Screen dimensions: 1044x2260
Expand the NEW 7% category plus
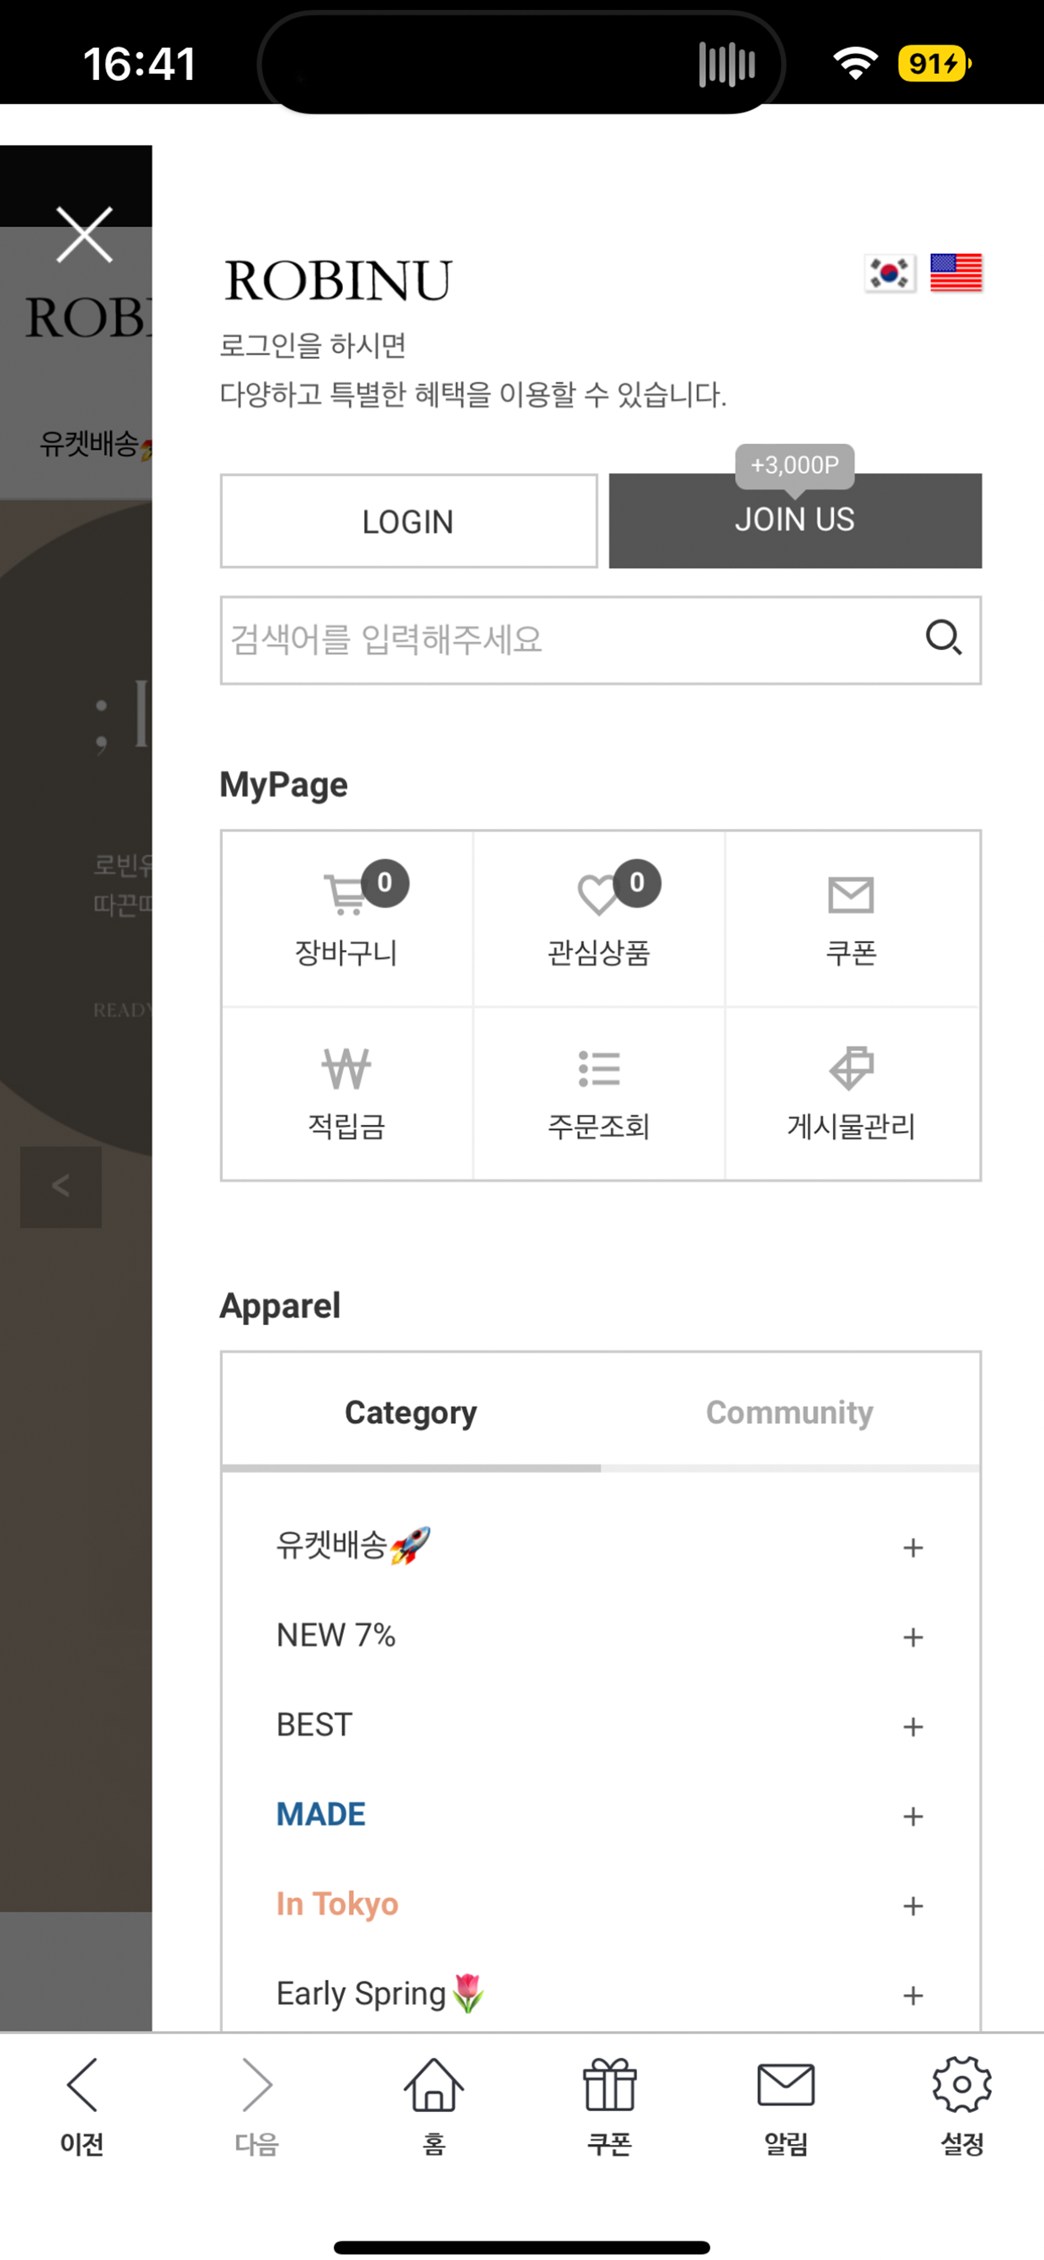pyautogui.click(x=912, y=1636)
